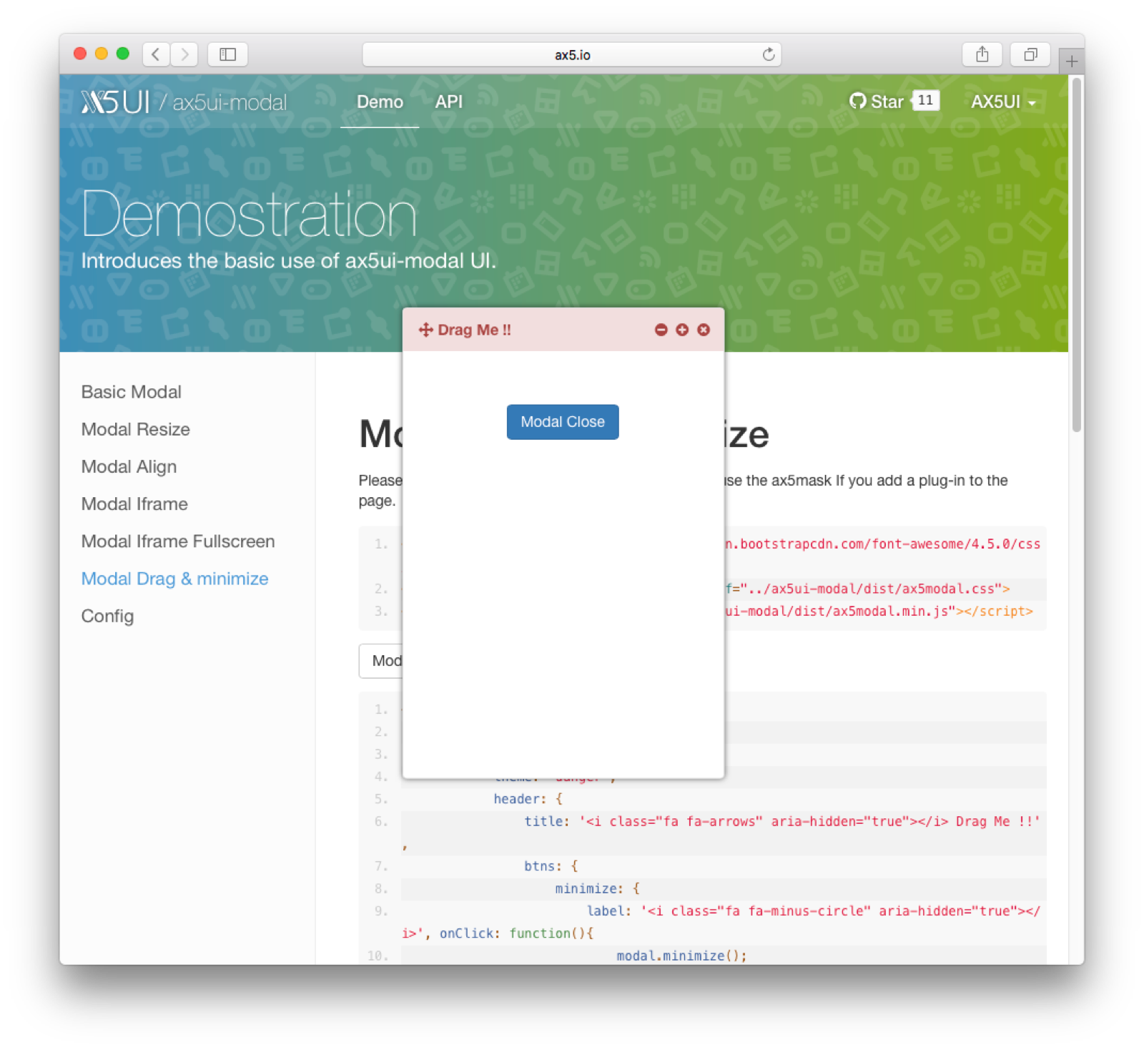Show all tabs with the tab overview icon
Viewport: 1144px width, 1050px height.
click(x=1030, y=54)
